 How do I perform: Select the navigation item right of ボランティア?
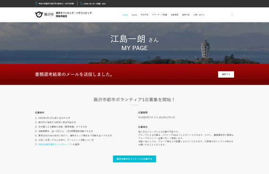pos(175,15)
